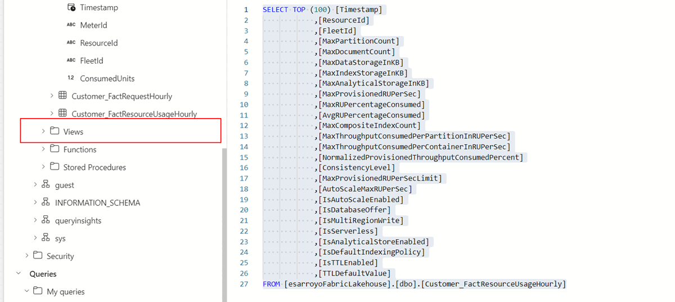Select the FleetId column in the tree
Image resolution: width=675 pixels, height=302 pixels.
point(92,61)
